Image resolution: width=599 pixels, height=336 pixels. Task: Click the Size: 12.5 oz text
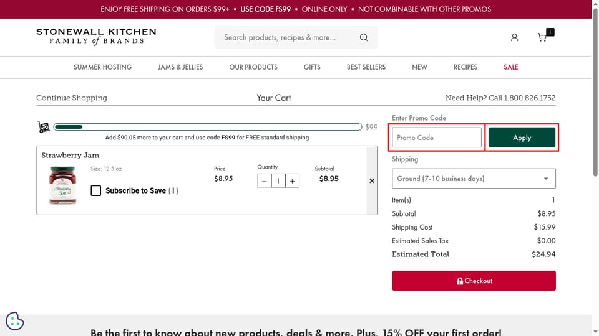click(x=106, y=169)
